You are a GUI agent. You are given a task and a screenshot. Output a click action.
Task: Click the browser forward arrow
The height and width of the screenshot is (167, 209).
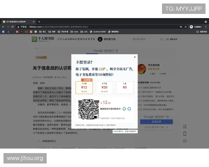click(8, 27)
